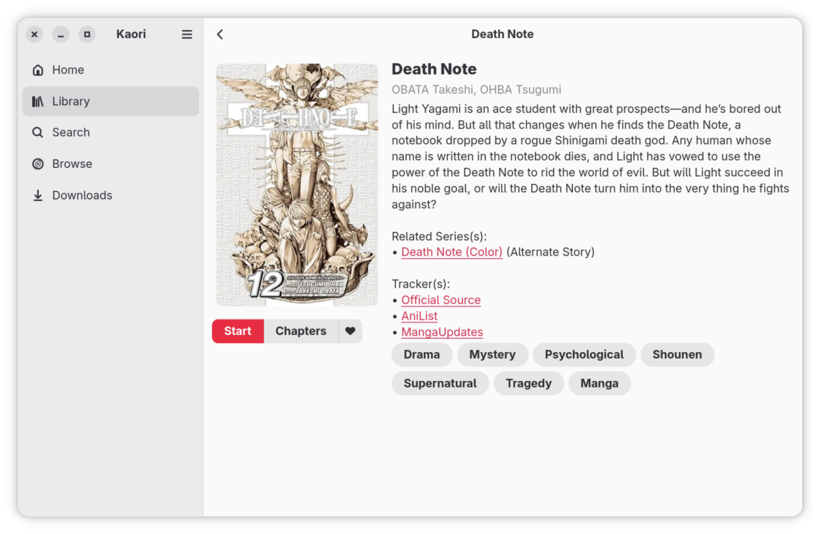Open the Chapters list
Screen dimensions: 820x534
click(x=301, y=331)
